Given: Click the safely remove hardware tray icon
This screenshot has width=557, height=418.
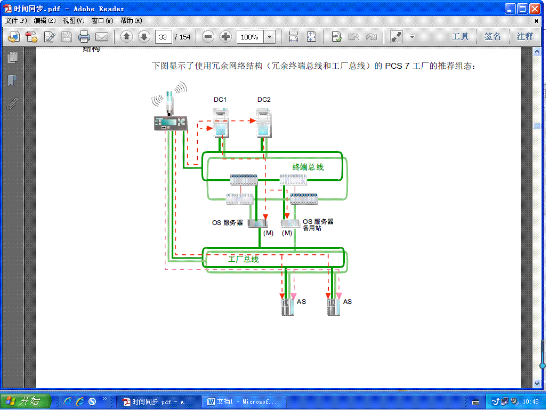Looking at the screenshot, I should 496,401.
